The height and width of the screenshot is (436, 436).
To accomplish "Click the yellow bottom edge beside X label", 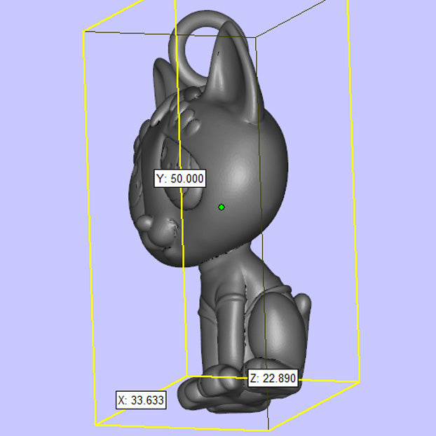I will pyautogui.click(x=133, y=412).
